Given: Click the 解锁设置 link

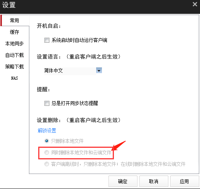Looking at the screenshot, I should coord(47,130).
